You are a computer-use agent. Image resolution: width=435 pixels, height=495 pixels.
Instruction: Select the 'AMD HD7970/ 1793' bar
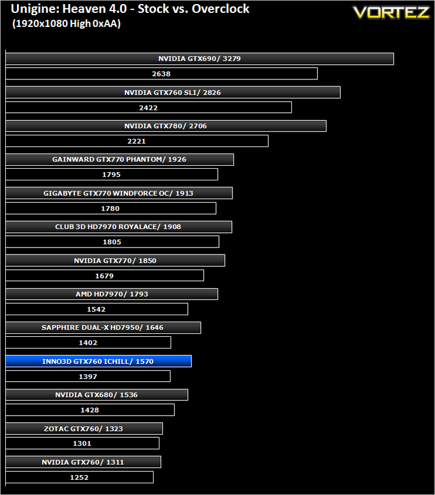click(x=112, y=294)
